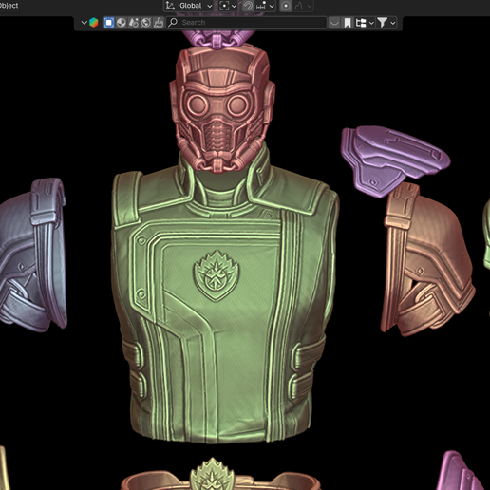Toggle proportional editing circle button
Screen dimensions: 490x490
[286, 6]
